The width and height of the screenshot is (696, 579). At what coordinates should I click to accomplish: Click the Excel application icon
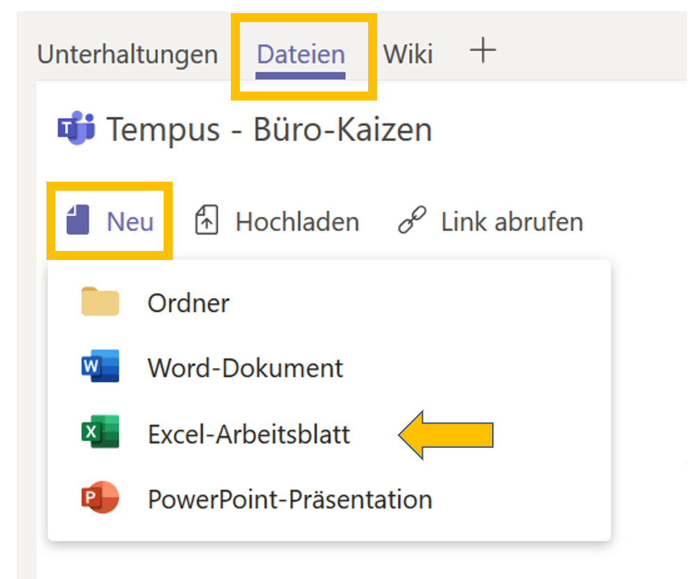(x=101, y=431)
